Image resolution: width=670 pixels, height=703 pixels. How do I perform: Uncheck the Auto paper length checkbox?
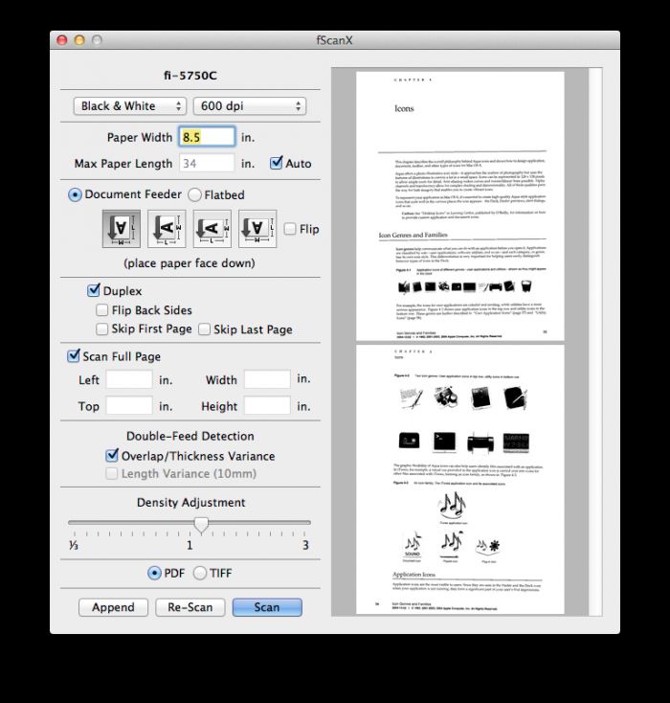pyautogui.click(x=277, y=162)
